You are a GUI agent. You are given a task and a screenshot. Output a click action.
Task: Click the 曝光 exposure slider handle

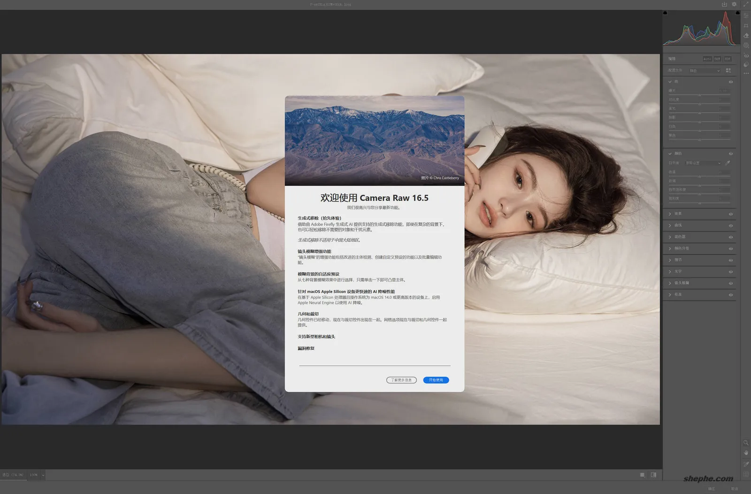[699, 95]
